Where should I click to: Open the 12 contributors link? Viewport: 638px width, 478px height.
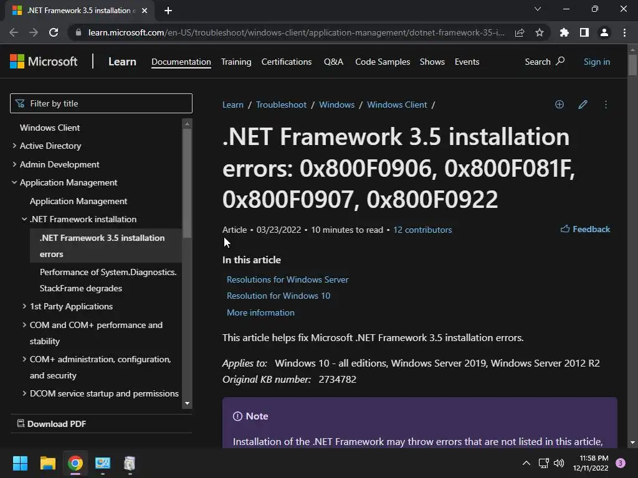[422, 230]
